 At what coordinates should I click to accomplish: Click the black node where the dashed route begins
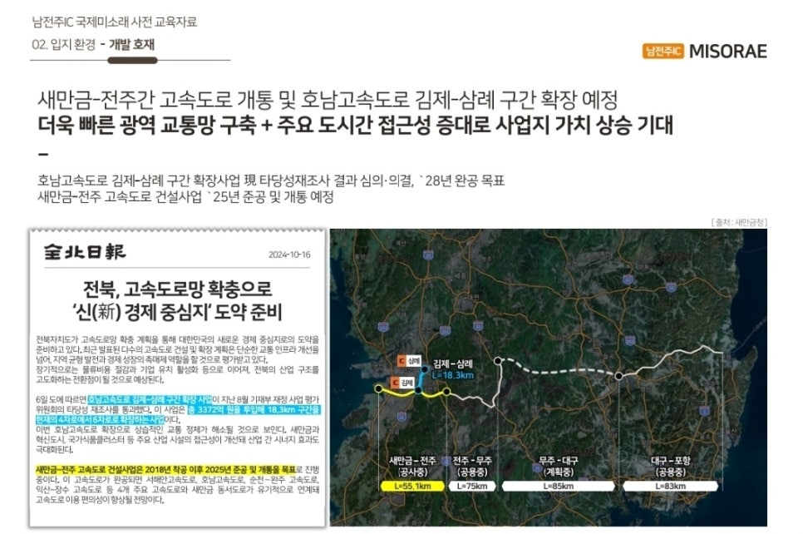click(498, 361)
